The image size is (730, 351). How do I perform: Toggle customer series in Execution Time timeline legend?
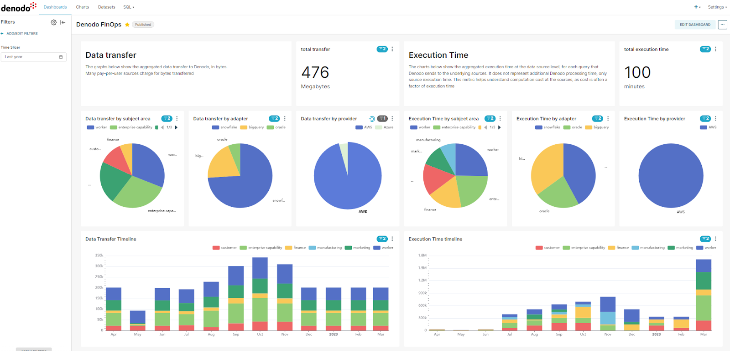pos(547,248)
